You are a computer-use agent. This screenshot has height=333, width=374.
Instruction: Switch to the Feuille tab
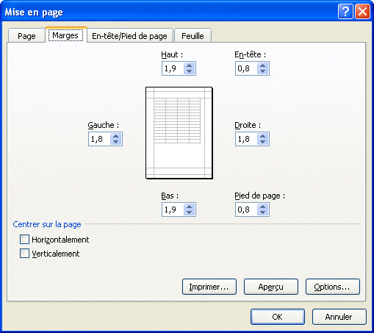pyautogui.click(x=193, y=36)
